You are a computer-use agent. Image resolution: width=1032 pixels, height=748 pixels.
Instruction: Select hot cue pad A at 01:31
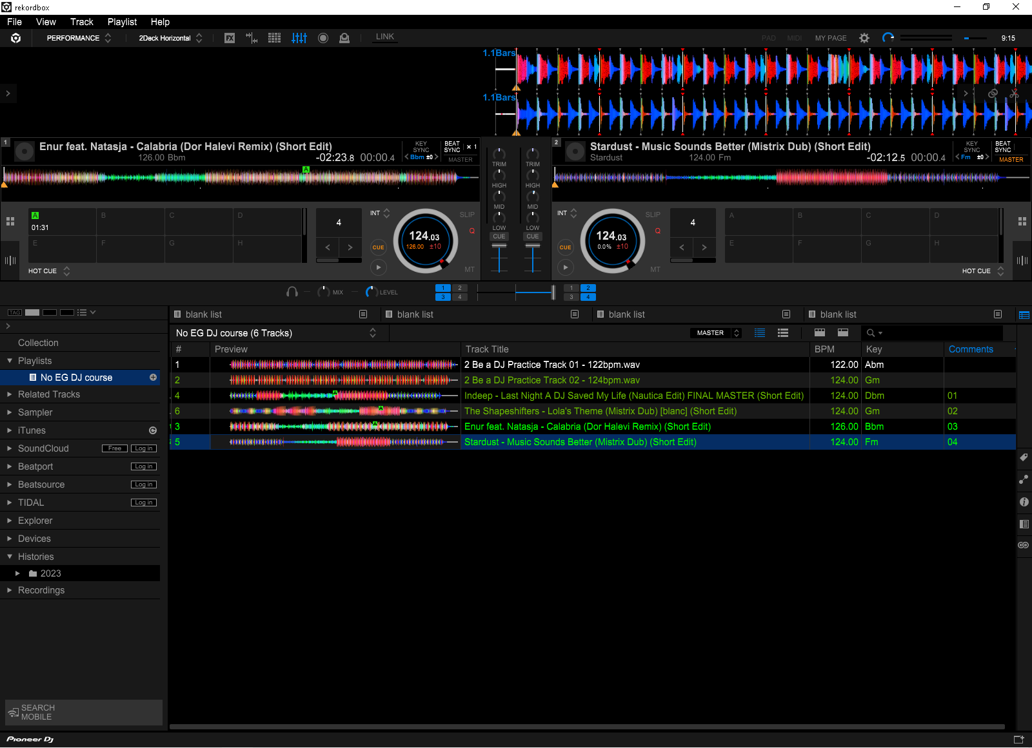pyautogui.click(x=62, y=222)
